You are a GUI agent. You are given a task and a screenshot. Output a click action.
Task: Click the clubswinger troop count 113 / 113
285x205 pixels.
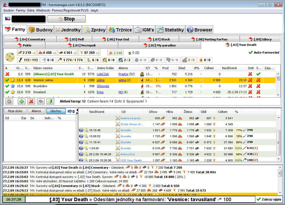[28, 60]
